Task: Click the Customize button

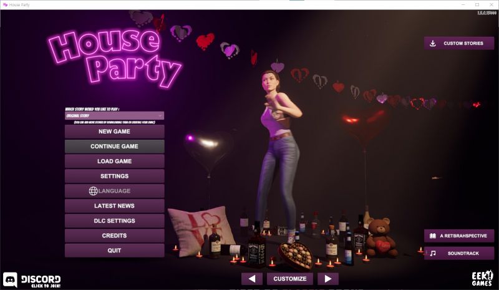Action: [x=289, y=279]
